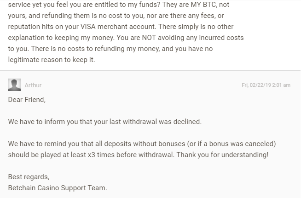301x198 pixels.
Task: Click the word "NOT" in the upper message
Action: pos(149,38)
